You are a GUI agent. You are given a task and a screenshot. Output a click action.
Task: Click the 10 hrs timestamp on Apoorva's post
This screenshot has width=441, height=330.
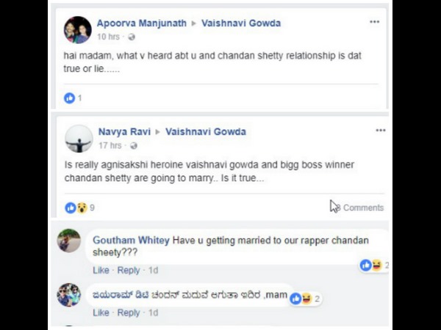(x=108, y=37)
